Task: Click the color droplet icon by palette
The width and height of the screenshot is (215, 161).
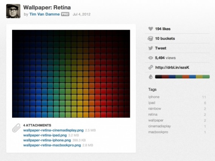Action: pos(150,77)
